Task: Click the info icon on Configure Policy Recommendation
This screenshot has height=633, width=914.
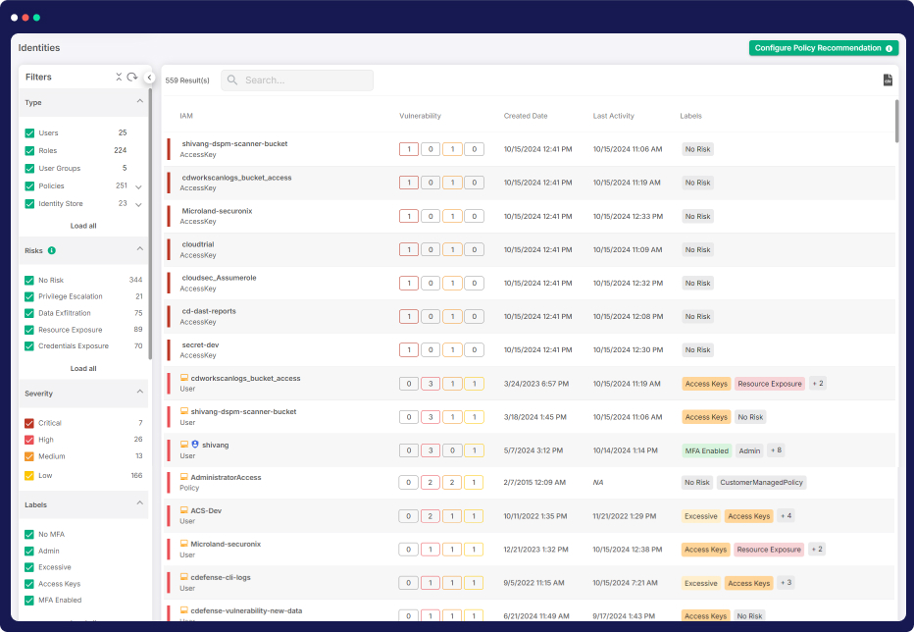Action: tap(889, 48)
